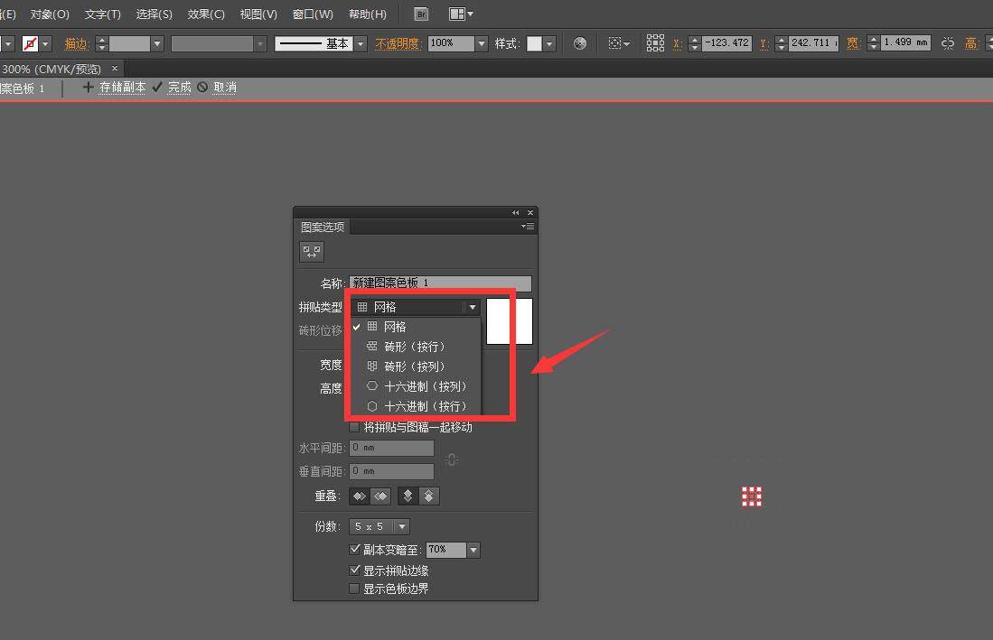Select the bottom-in-front overlap button
This screenshot has height=640, width=993.
429,496
